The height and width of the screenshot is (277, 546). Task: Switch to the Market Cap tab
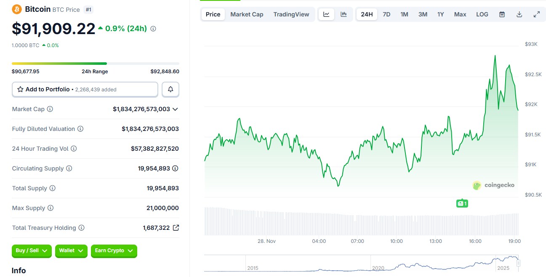pyautogui.click(x=246, y=14)
